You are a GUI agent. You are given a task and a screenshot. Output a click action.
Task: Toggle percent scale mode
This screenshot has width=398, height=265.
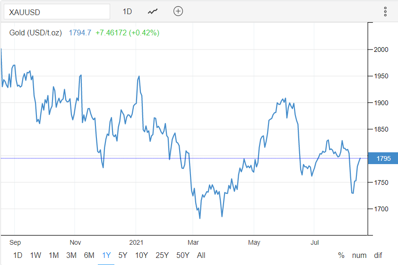[x=341, y=255]
